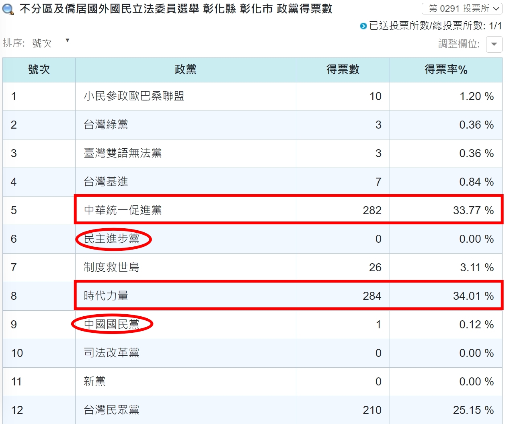
Task: Click the 得票數 column header
Action: click(343, 70)
